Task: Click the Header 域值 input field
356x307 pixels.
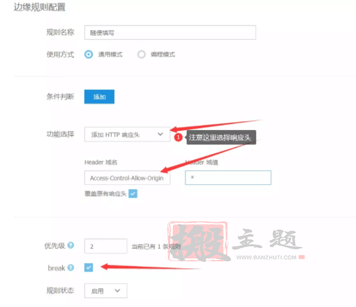Action: pyautogui.click(x=228, y=178)
